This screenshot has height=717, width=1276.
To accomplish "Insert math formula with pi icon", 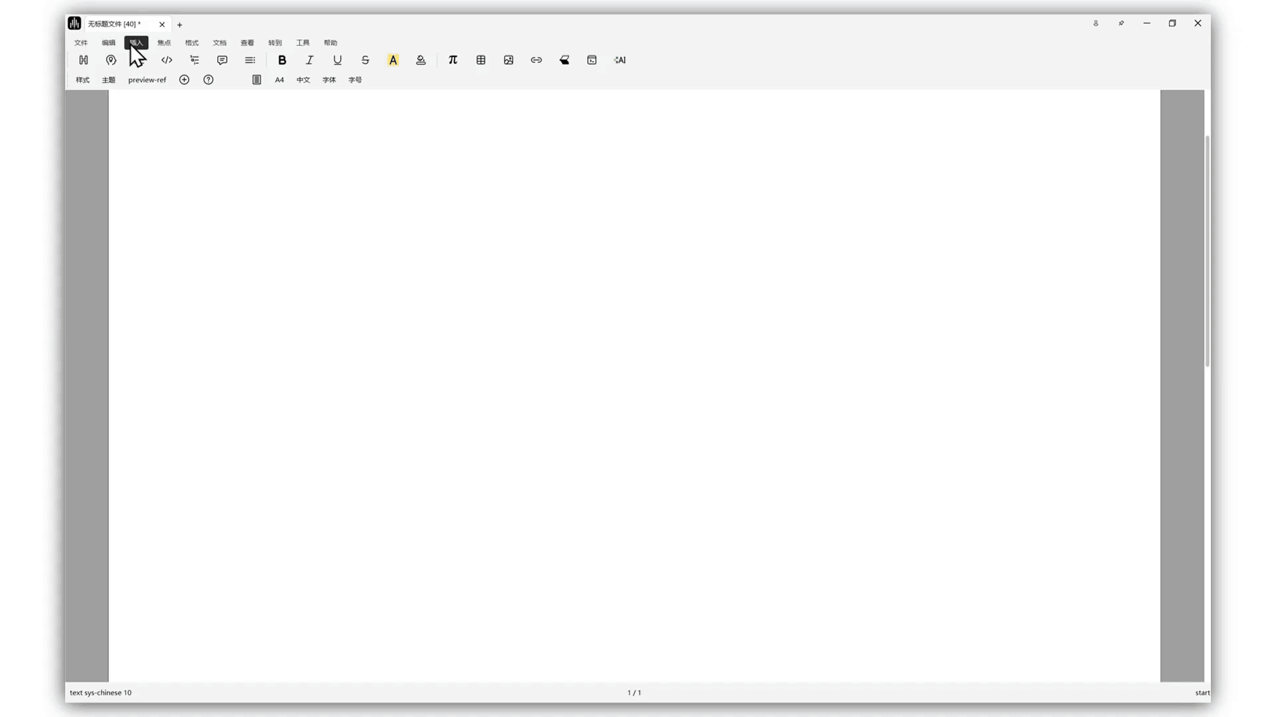I will [453, 60].
